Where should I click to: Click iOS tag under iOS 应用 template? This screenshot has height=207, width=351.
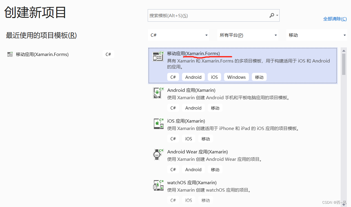tap(189, 139)
